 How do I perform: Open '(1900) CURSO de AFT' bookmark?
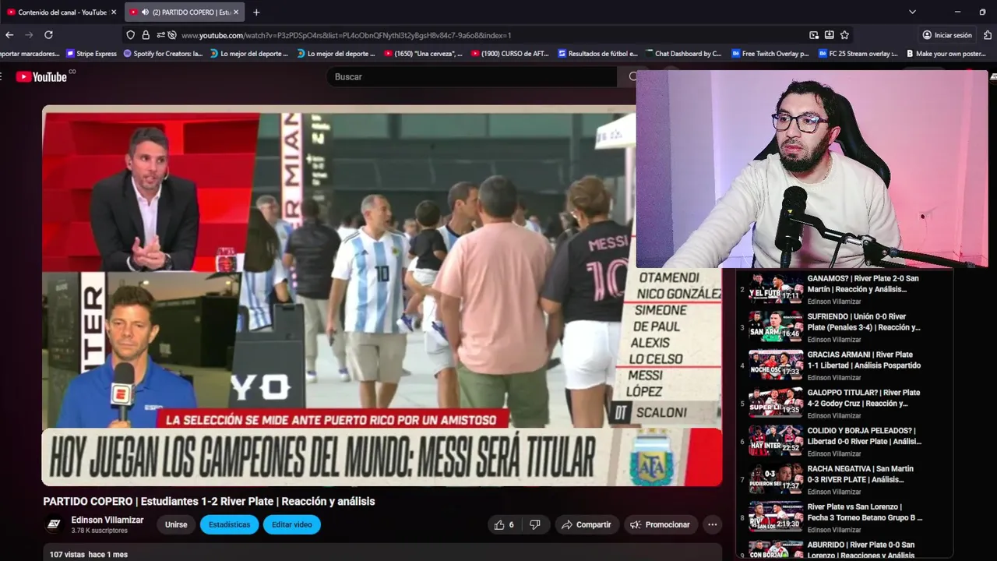[509, 54]
